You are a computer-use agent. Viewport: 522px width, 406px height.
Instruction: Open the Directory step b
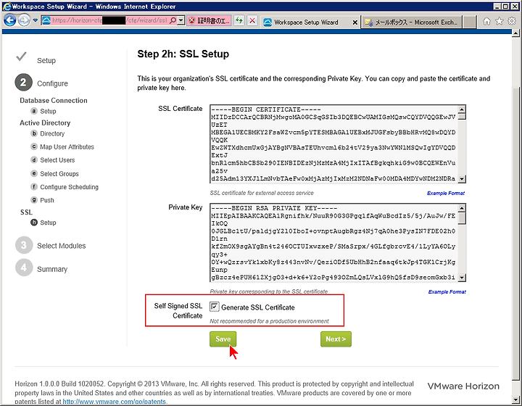pyautogui.click(x=48, y=133)
